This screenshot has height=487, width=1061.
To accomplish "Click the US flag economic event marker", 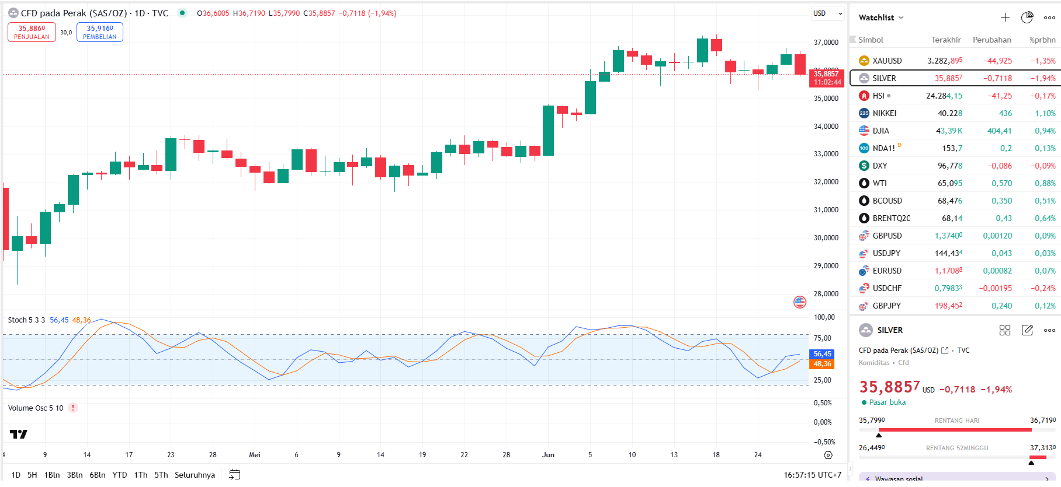I will [800, 302].
